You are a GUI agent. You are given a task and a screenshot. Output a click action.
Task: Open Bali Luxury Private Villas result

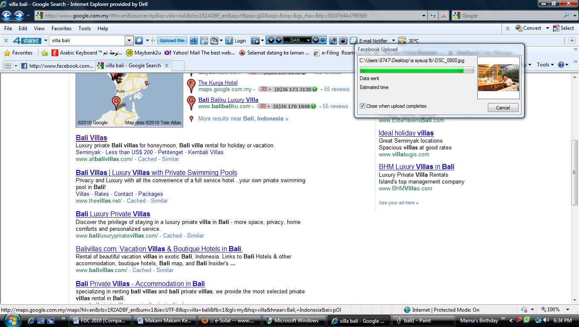tap(113, 214)
